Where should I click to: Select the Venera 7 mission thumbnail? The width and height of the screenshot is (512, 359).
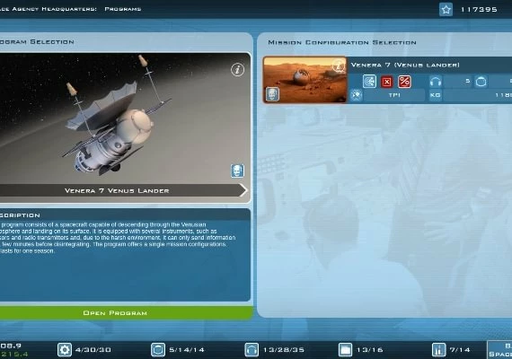point(305,80)
